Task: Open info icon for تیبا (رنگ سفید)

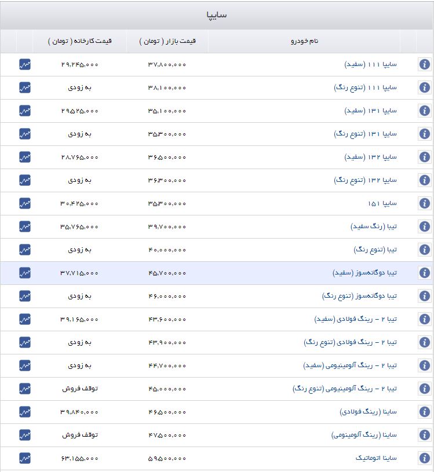Action: click(424, 226)
